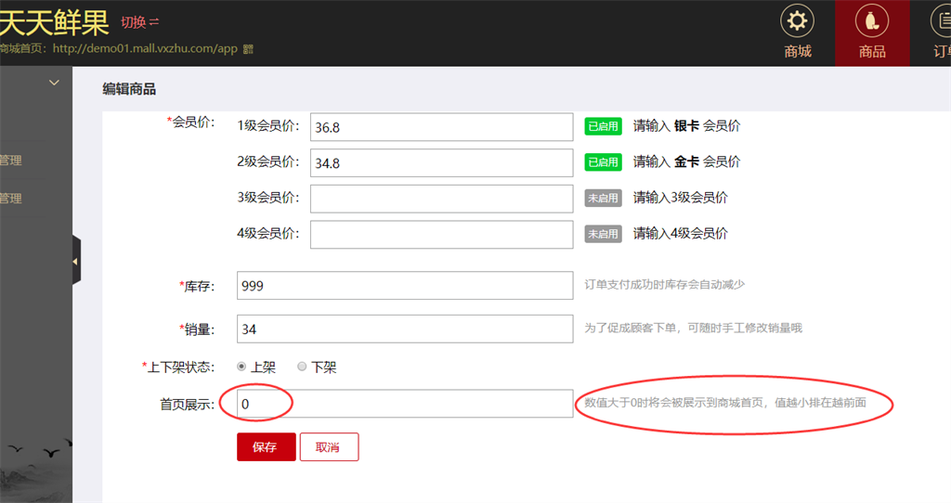Collapse the sidebar with the arrow handle
Screen dimensions: 951x503
76,261
